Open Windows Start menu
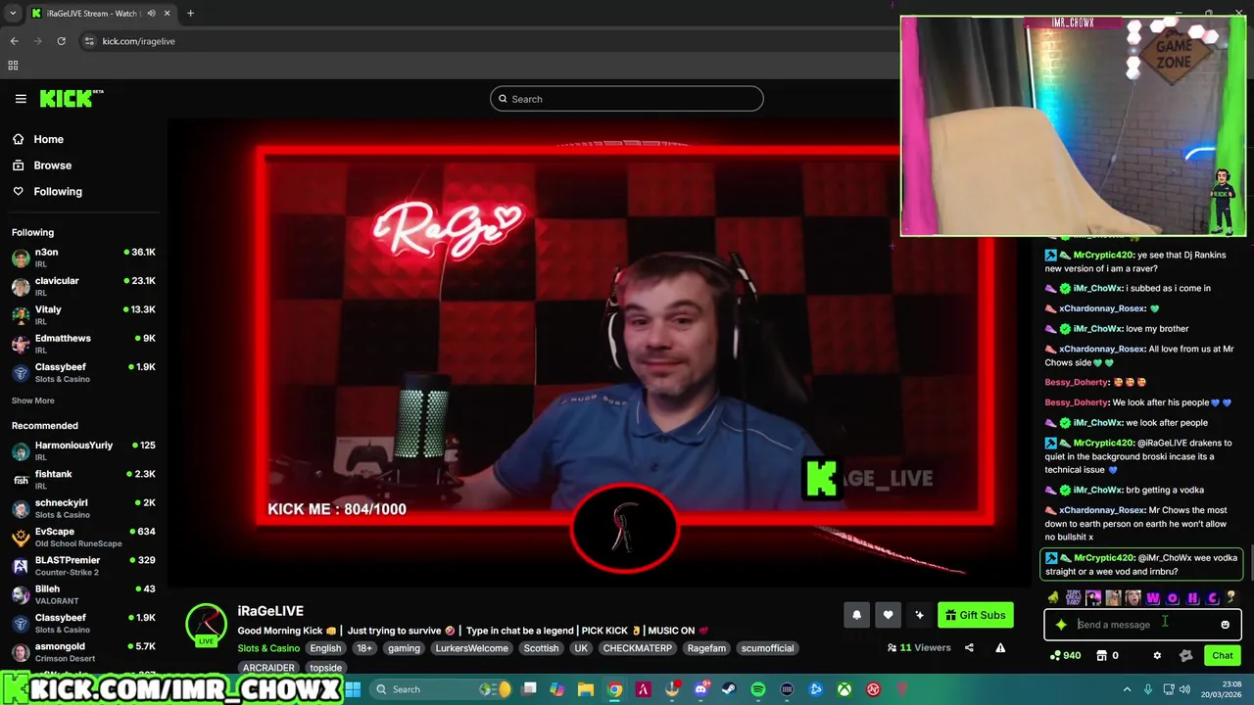This screenshot has height=705, width=1254. click(x=353, y=689)
